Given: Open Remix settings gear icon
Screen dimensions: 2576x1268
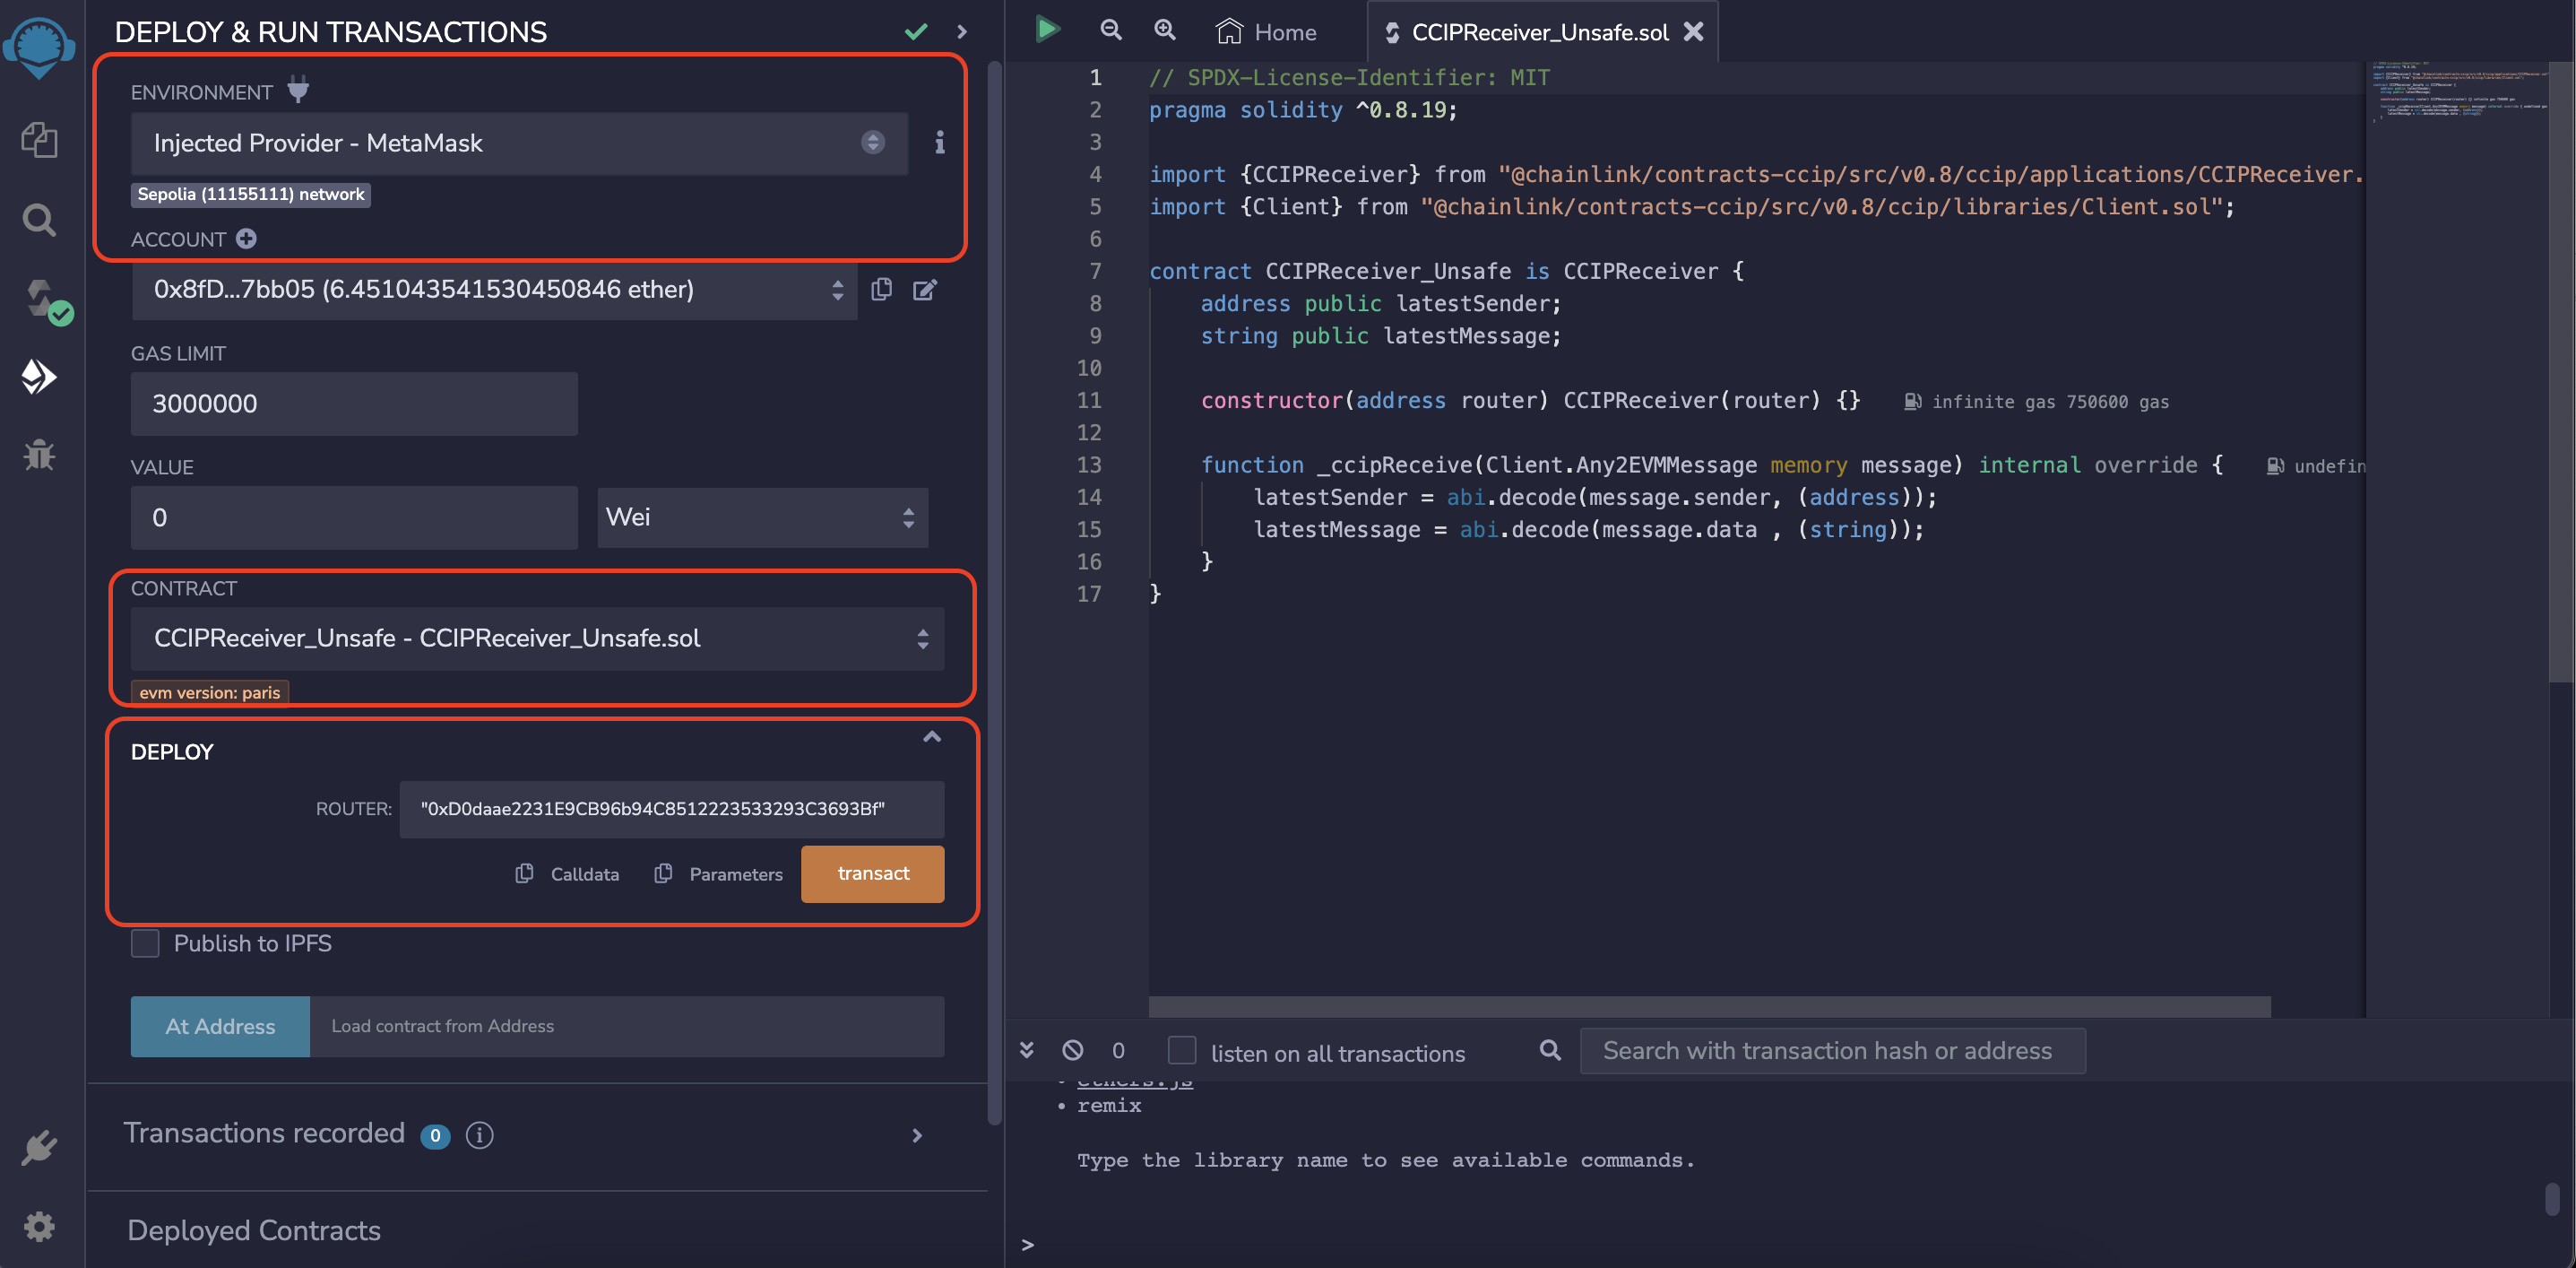Looking at the screenshot, I should [40, 1226].
